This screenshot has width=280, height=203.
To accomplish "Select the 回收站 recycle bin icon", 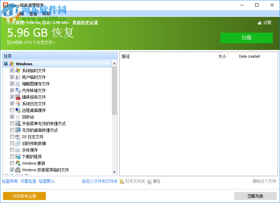I will click(18, 117).
